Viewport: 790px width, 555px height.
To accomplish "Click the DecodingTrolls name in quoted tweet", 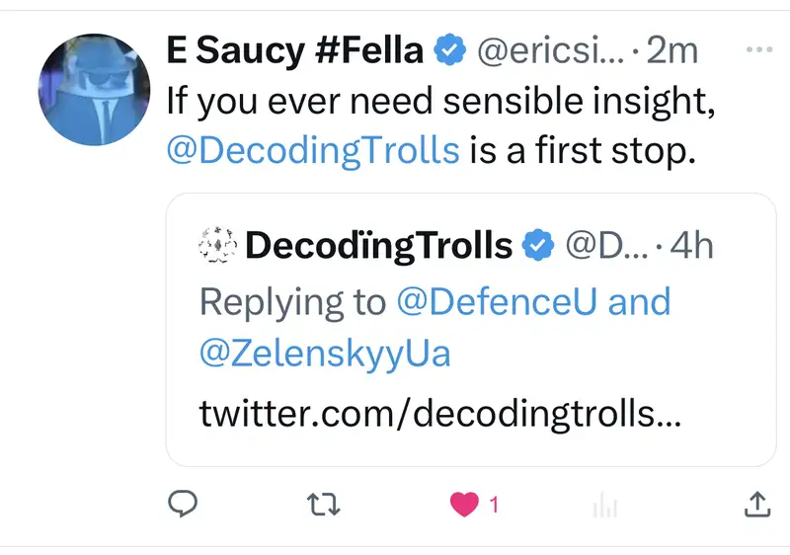I will pos(378,245).
